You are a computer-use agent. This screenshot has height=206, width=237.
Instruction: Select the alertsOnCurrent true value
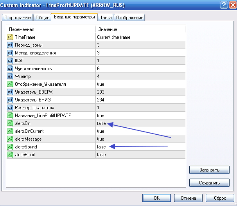140,131
